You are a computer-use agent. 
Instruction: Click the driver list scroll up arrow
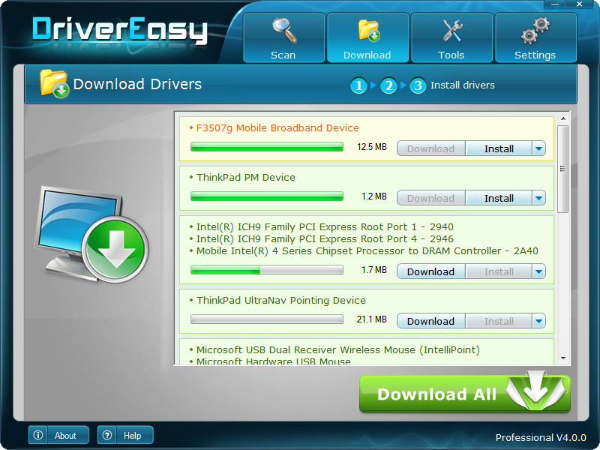coord(563,118)
